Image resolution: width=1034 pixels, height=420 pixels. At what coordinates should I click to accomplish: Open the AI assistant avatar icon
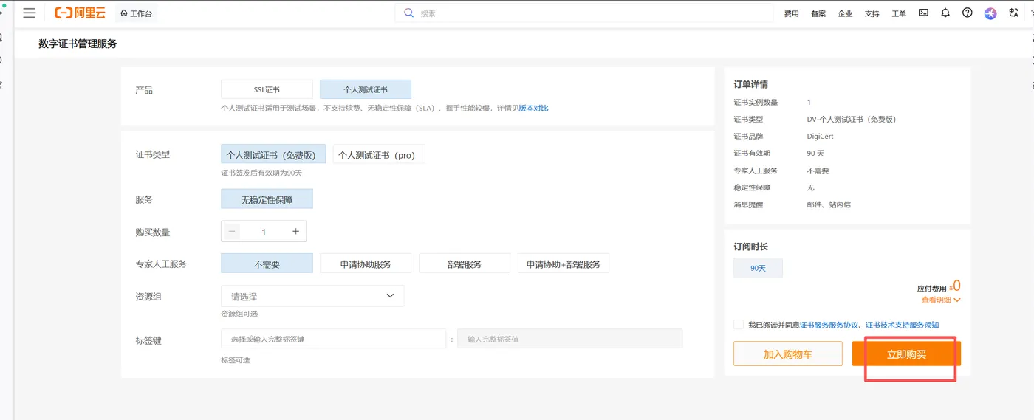tap(990, 13)
